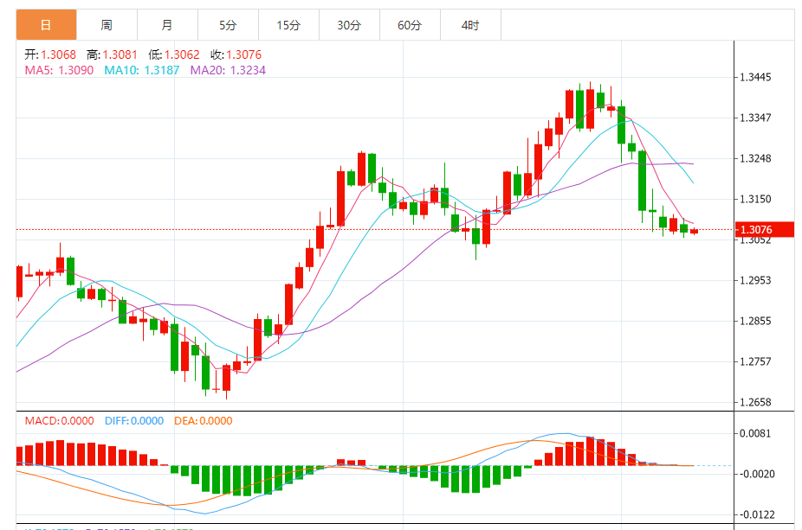
Task: Click the MACD:0.0000 label
Action: 60,421
